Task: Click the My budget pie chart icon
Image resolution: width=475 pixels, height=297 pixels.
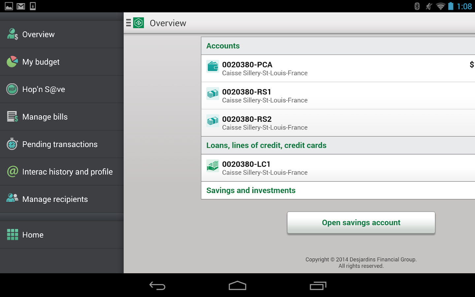Action: [12, 61]
